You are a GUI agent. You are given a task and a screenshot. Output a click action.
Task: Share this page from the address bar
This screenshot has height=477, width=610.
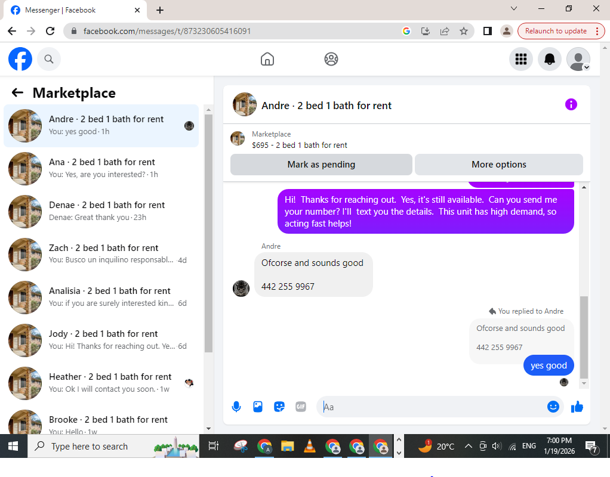(x=445, y=31)
